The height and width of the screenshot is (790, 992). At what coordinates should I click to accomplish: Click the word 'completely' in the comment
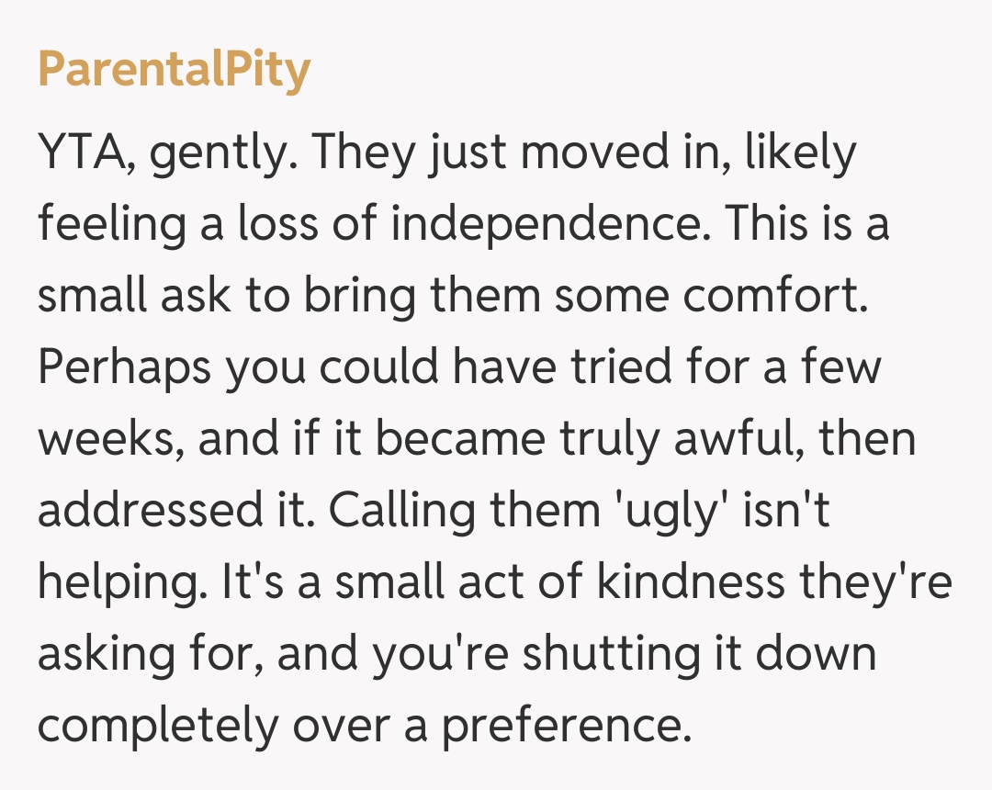click(158, 727)
